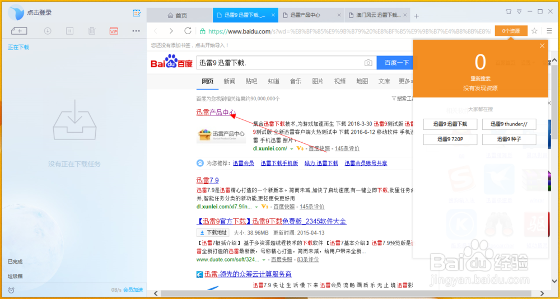
Task: Open the more options ellipsis menu
Action: pos(136,31)
